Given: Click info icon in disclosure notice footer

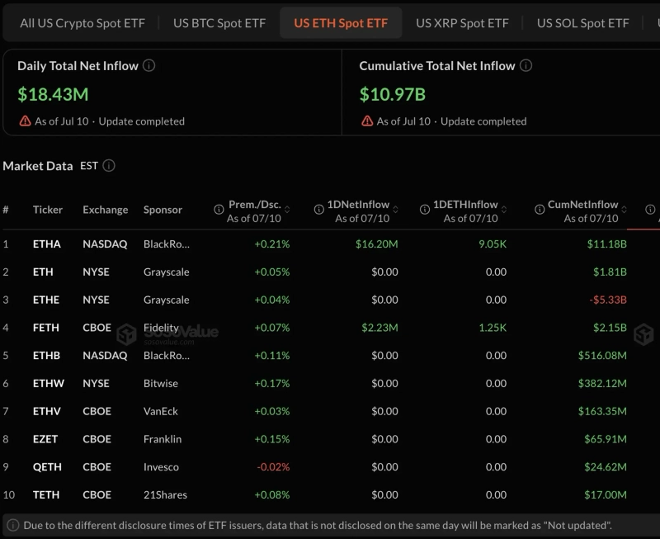Looking at the screenshot, I should point(13,525).
